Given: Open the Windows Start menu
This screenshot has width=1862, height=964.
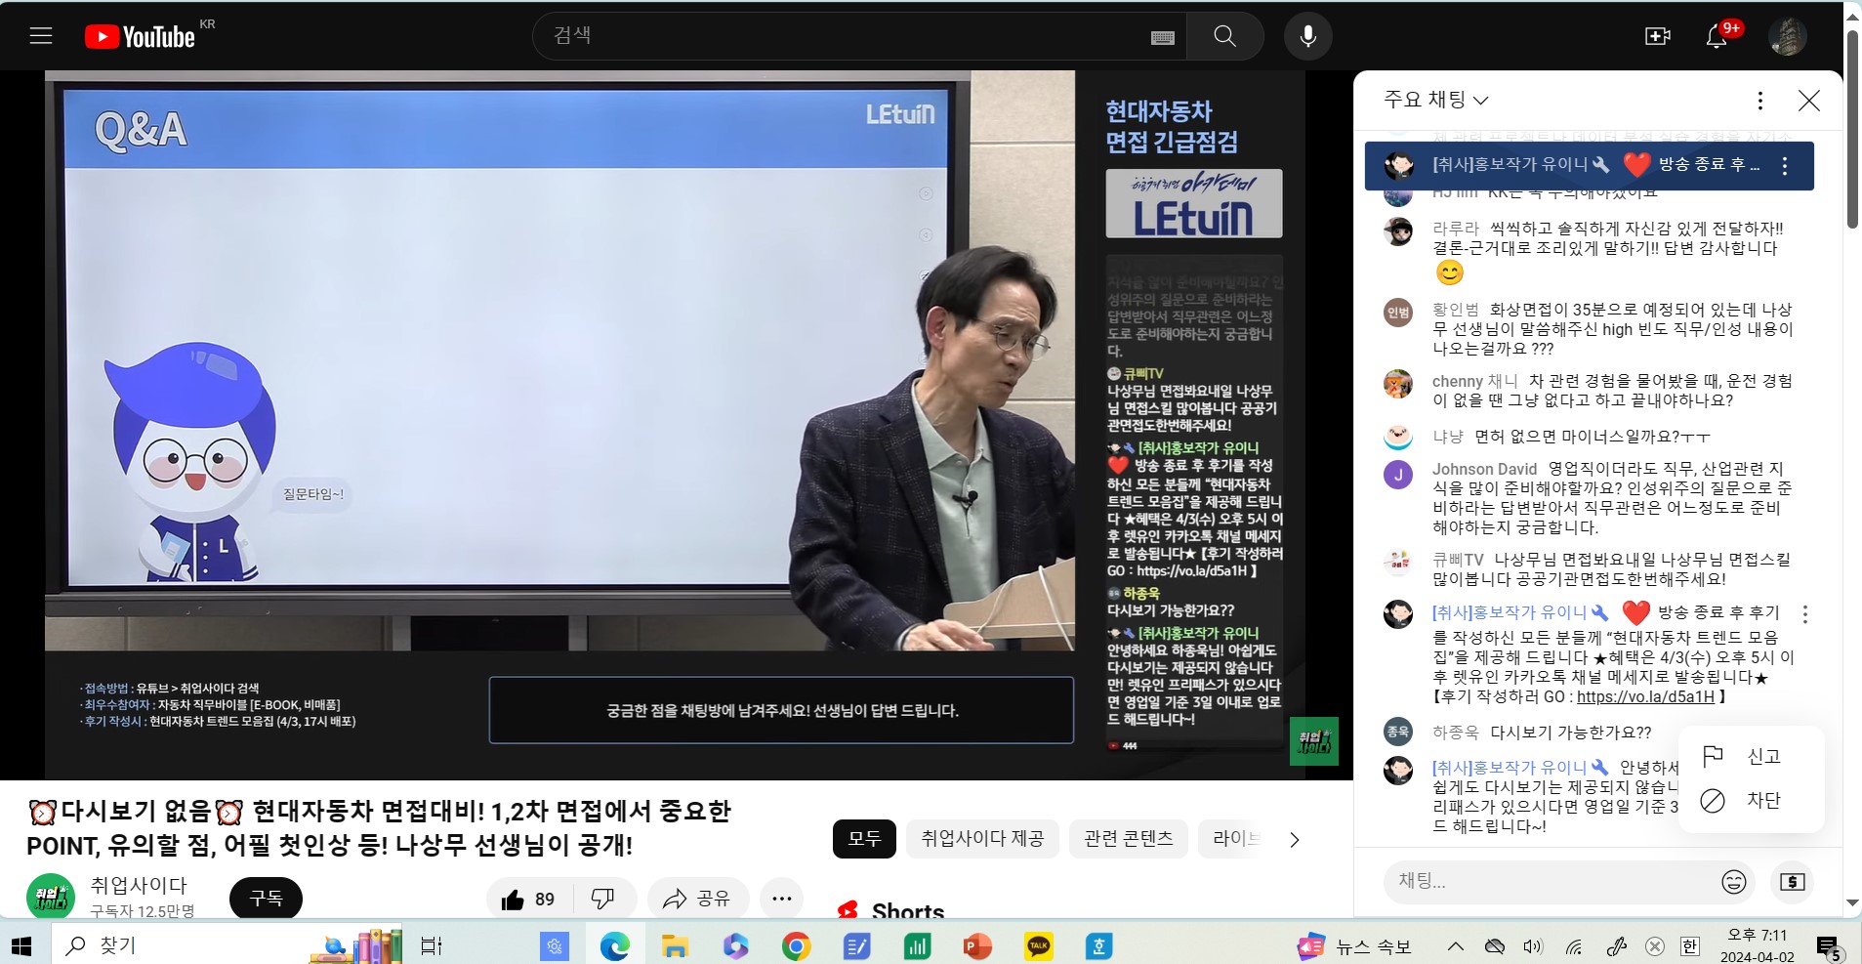Looking at the screenshot, I should point(21,945).
